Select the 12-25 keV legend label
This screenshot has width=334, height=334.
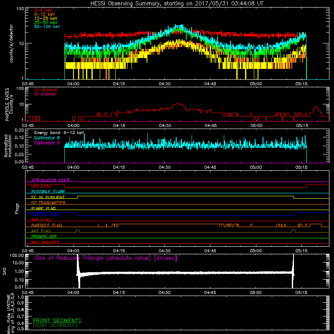[x=46, y=18]
